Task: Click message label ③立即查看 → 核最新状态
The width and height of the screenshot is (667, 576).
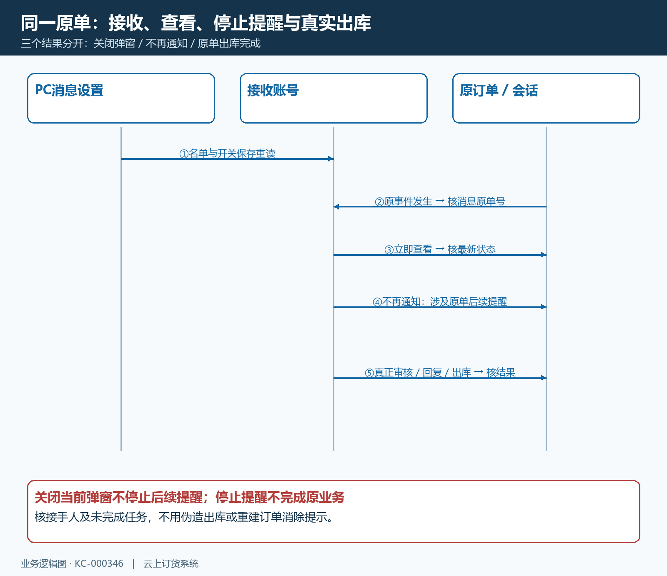Action: tap(440, 250)
